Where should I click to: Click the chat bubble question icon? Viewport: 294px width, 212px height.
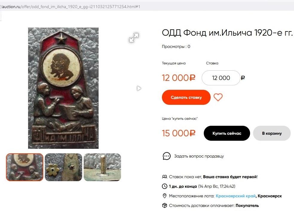[x=166, y=156]
